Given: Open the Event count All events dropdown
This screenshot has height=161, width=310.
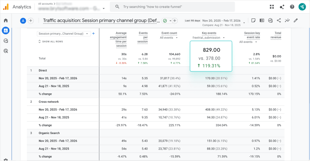Looking at the screenshot, I should 169,38.
